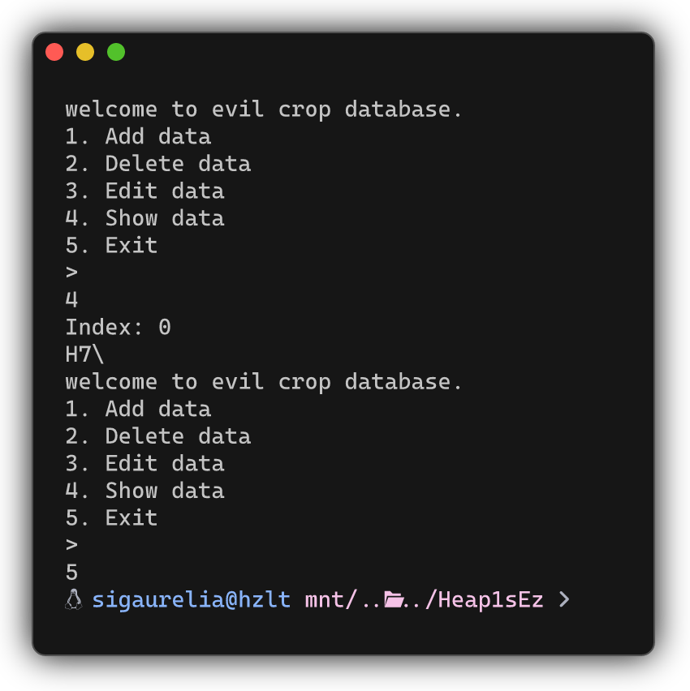Screen dimensions: 690x691
Task: Click the red close window button
Action: (x=54, y=53)
